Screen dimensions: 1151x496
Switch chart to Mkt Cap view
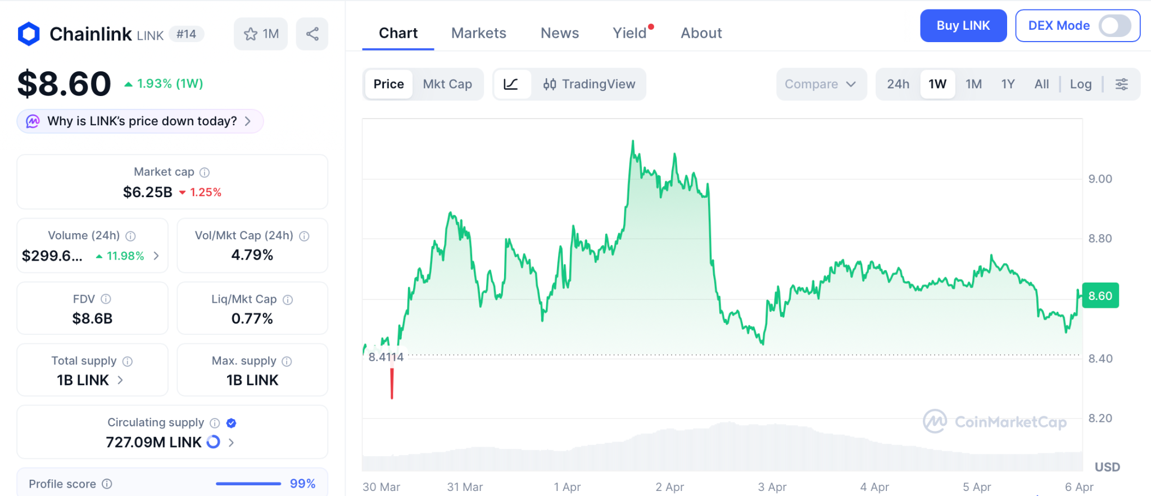click(x=447, y=84)
